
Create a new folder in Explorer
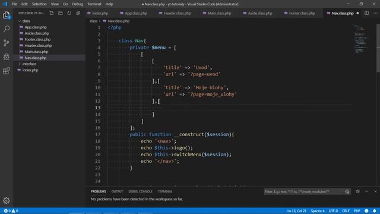point(61,13)
